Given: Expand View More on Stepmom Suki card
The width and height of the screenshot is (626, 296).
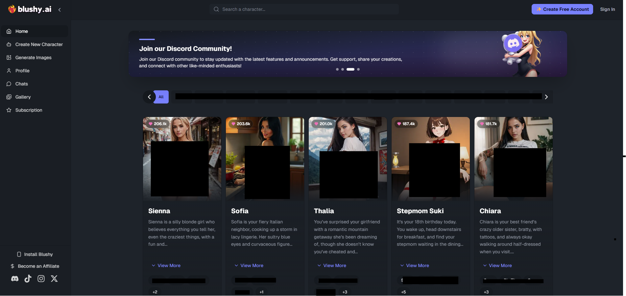Looking at the screenshot, I should 415,265.
